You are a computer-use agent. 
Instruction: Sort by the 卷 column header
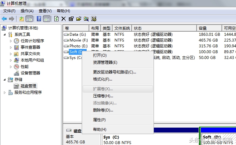tap(76, 28)
